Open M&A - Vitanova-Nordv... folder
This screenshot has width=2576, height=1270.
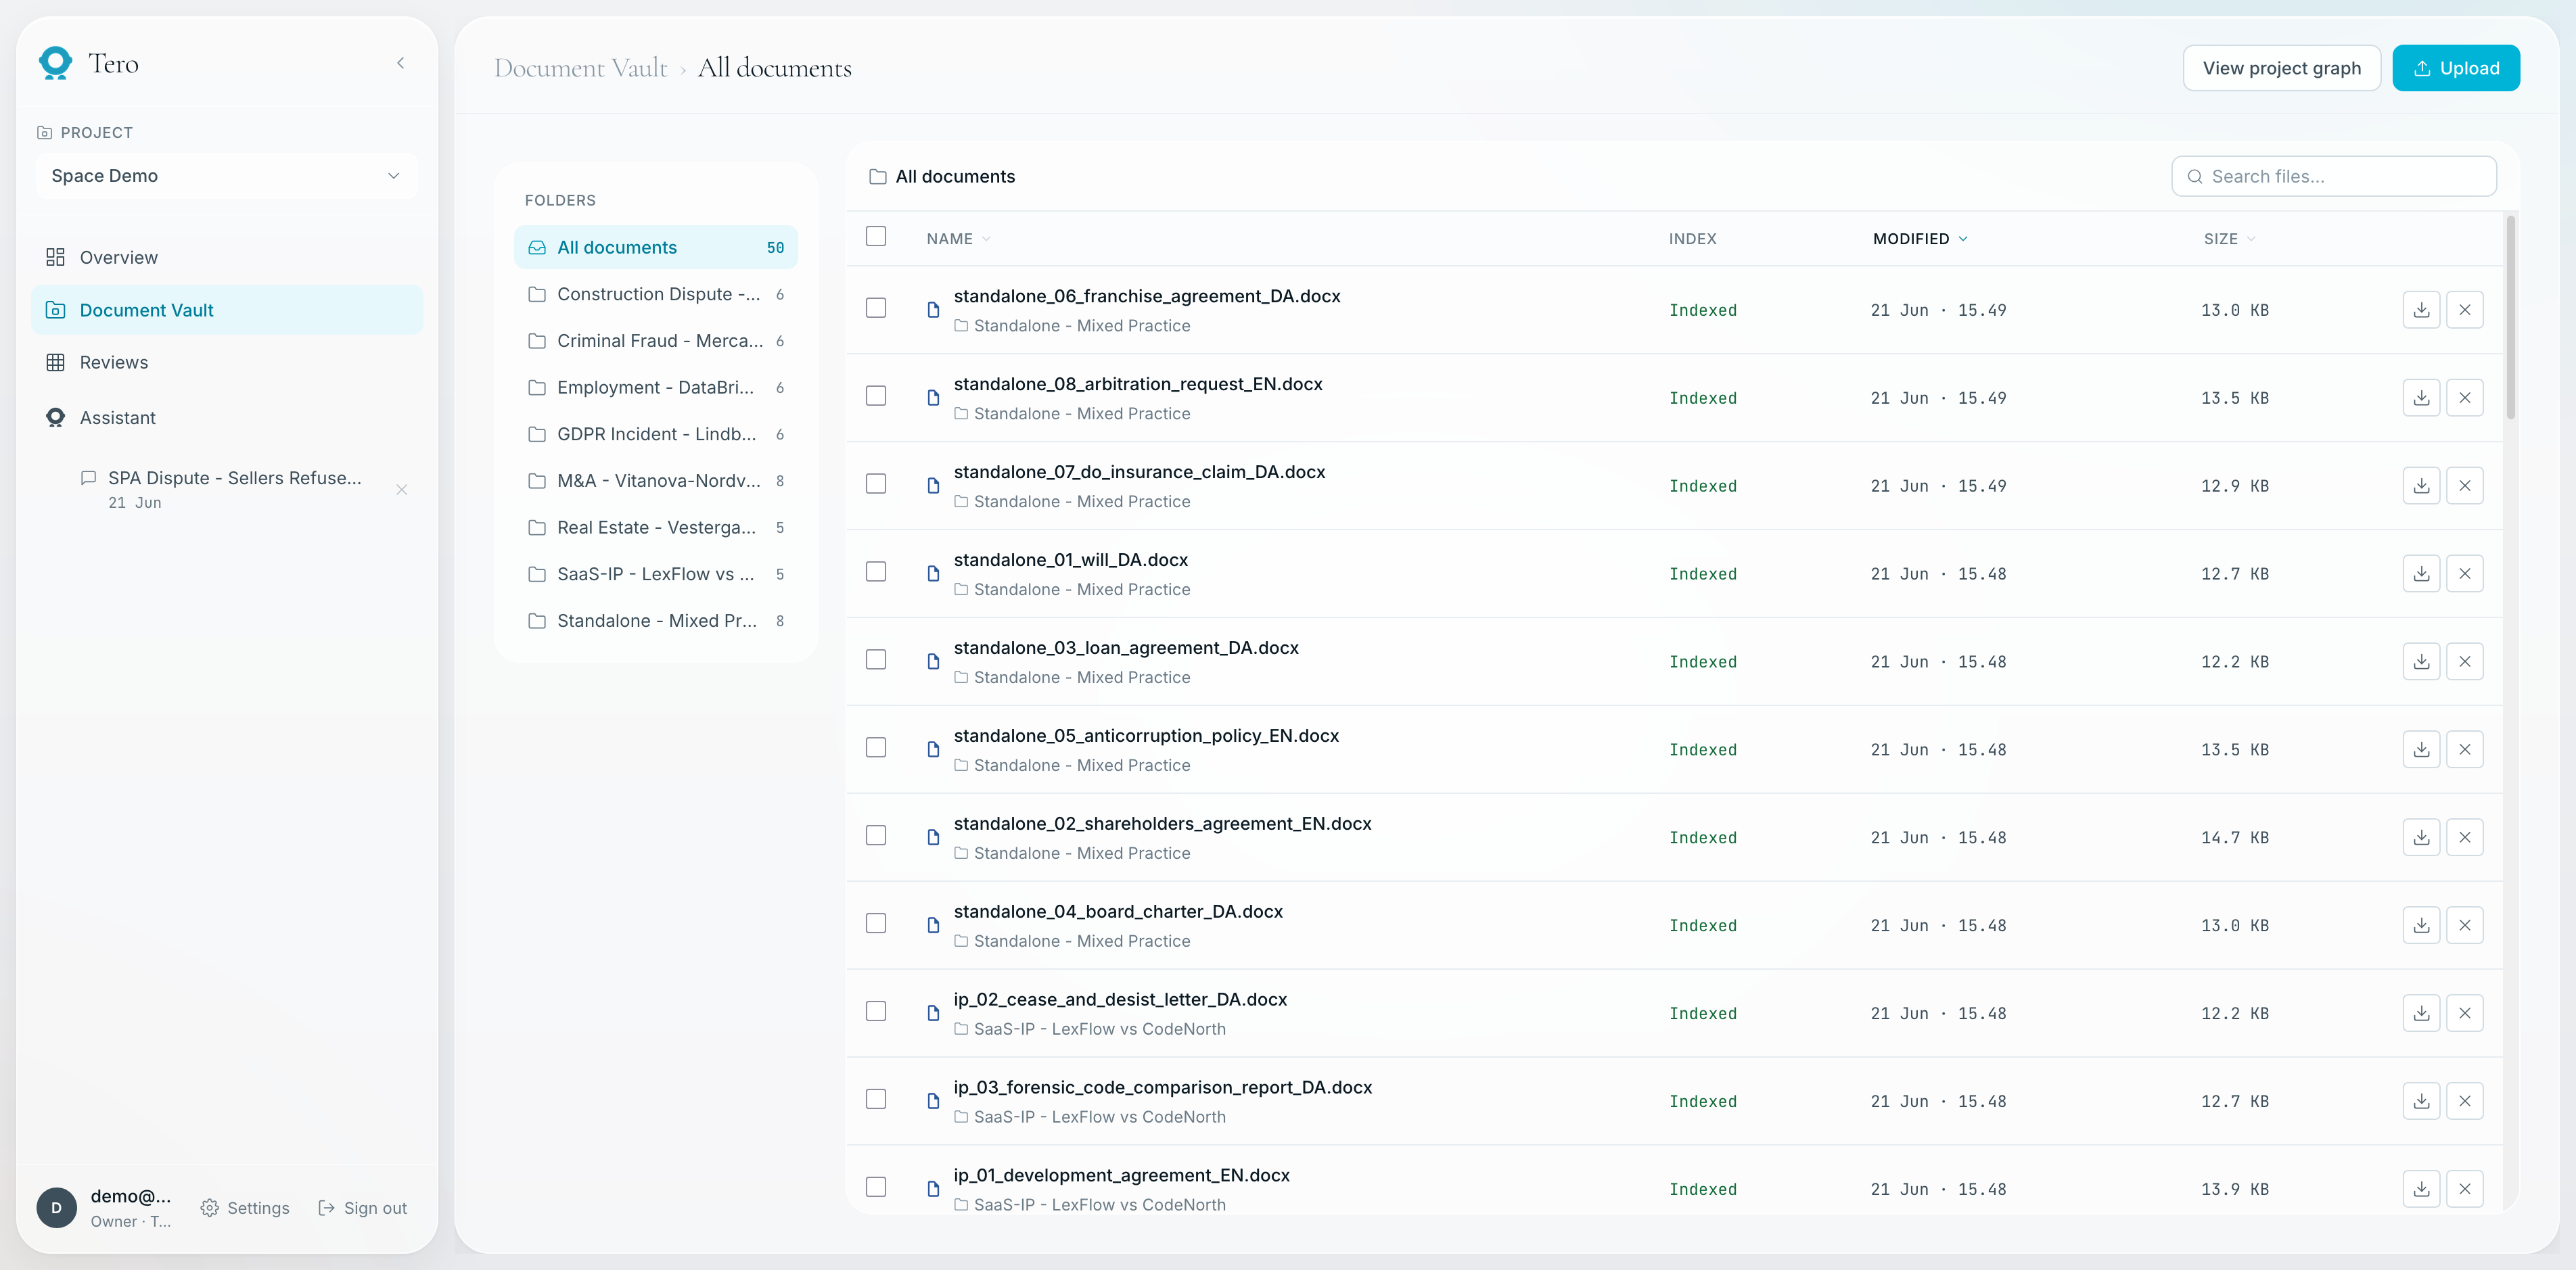656,481
